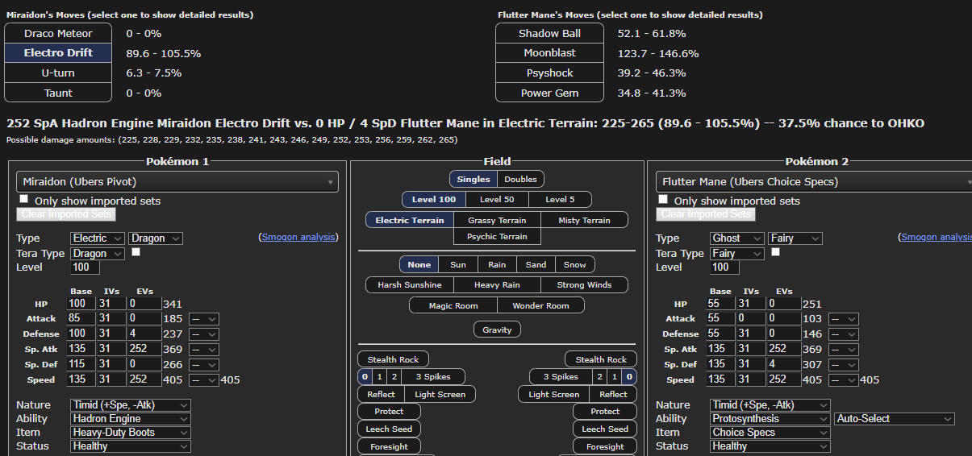This screenshot has width=972, height=456.
Task: Open Miraidon's Tera Type dropdown
Action: [98, 253]
